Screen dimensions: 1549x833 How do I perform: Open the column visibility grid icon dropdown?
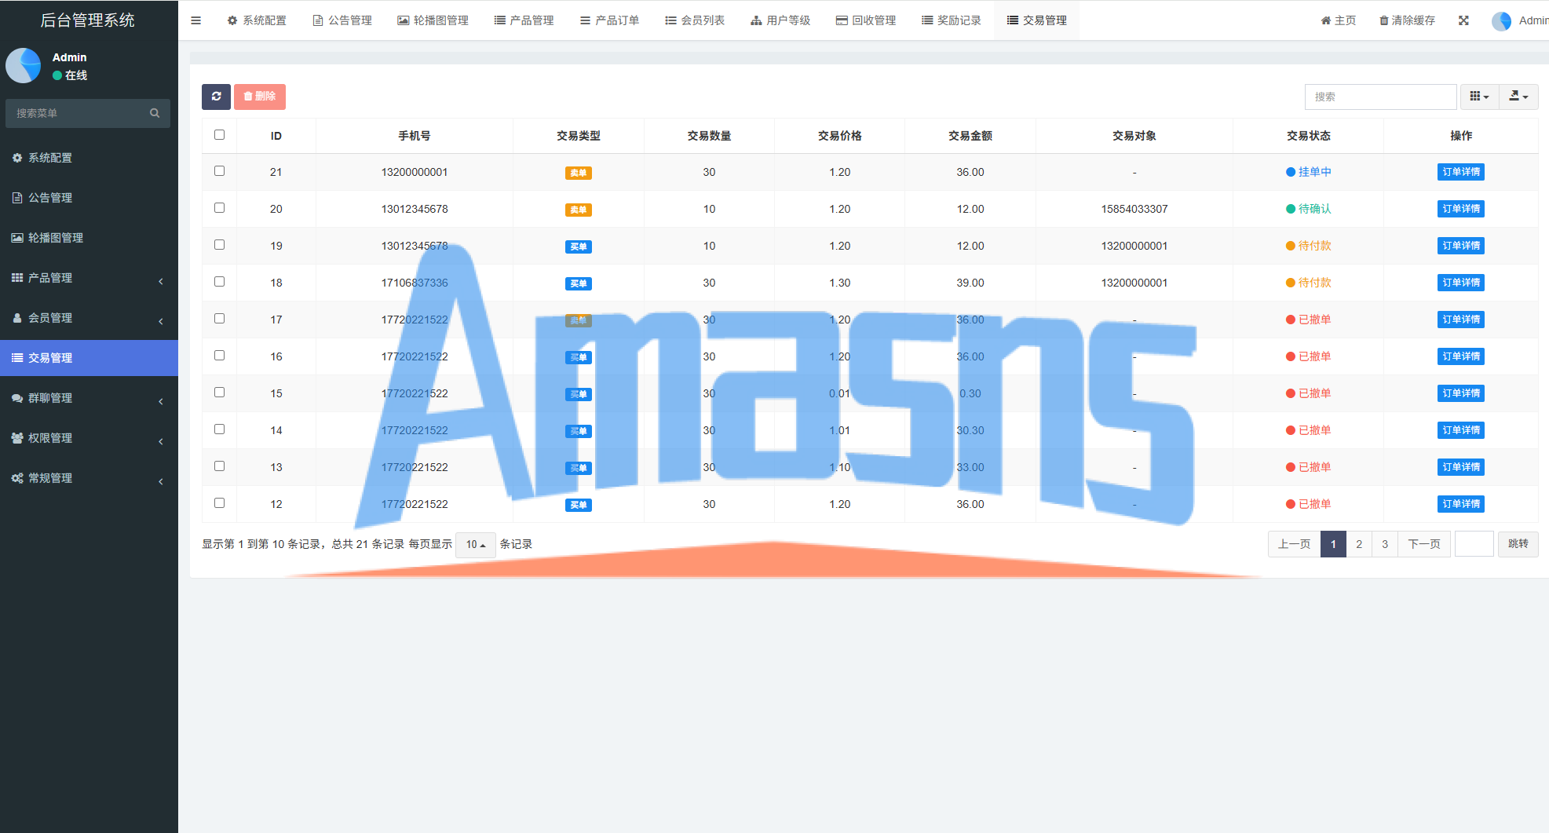1479,97
